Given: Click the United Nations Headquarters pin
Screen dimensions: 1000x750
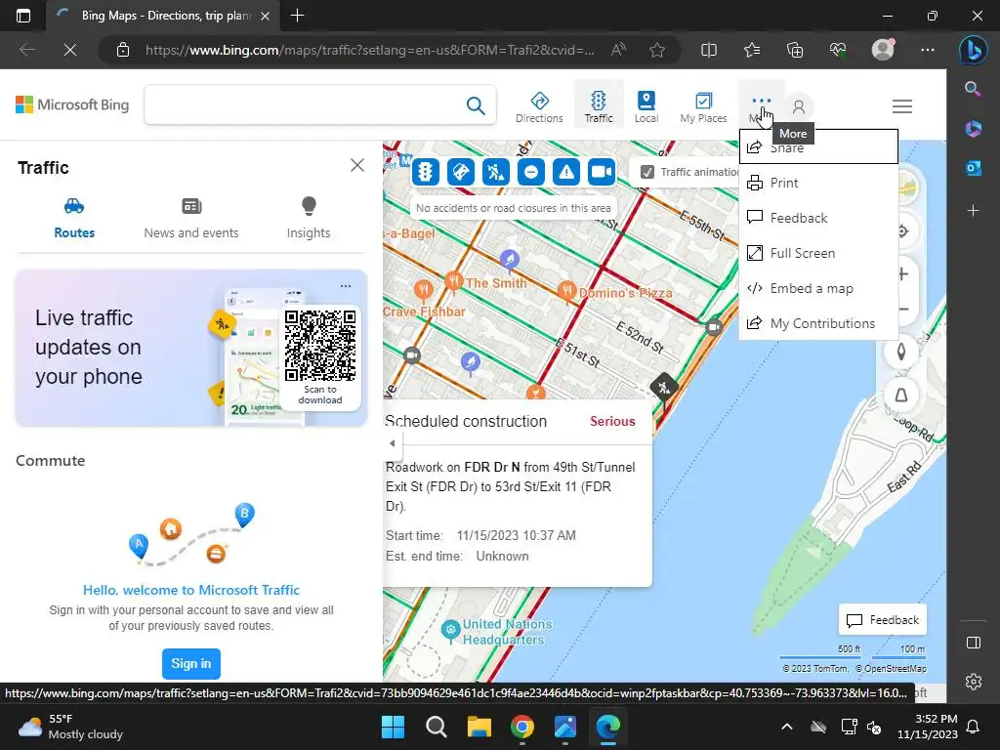Looking at the screenshot, I should (450, 630).
